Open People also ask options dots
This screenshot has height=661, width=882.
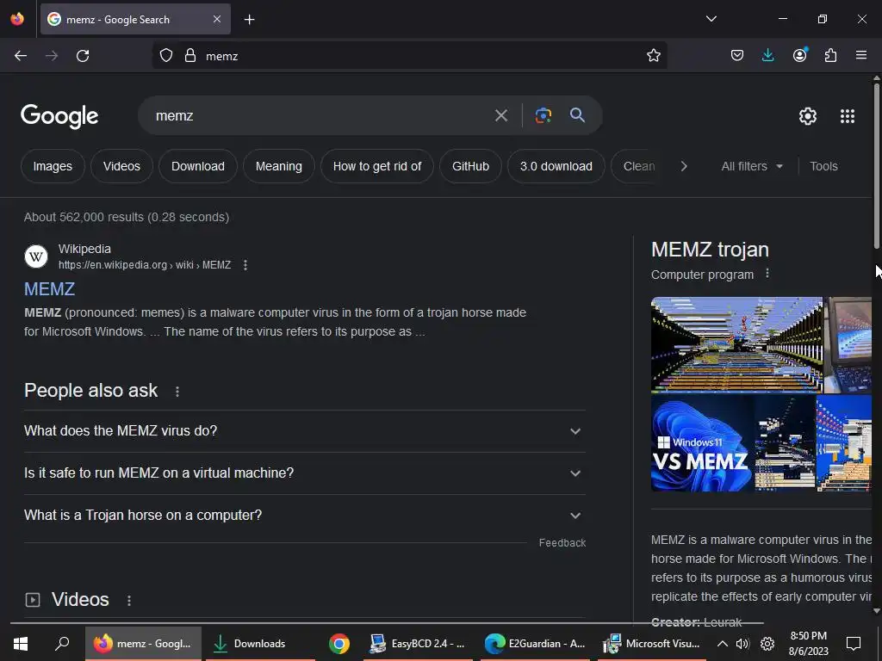click(x=177, y=392)
